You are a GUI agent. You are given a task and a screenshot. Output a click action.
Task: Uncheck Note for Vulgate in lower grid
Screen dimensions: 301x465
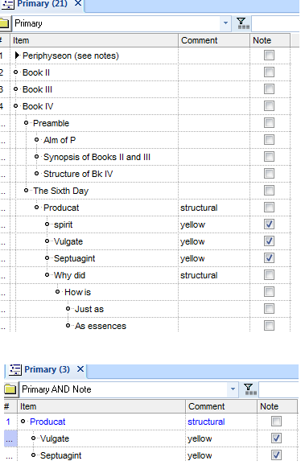point(276,438)
